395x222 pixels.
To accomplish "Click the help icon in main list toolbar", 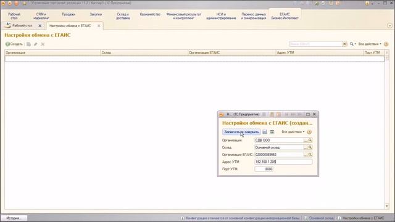I will tap(386, 44).
